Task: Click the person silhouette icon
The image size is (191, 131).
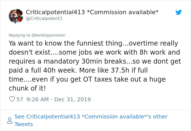Action: coord(10,120)
